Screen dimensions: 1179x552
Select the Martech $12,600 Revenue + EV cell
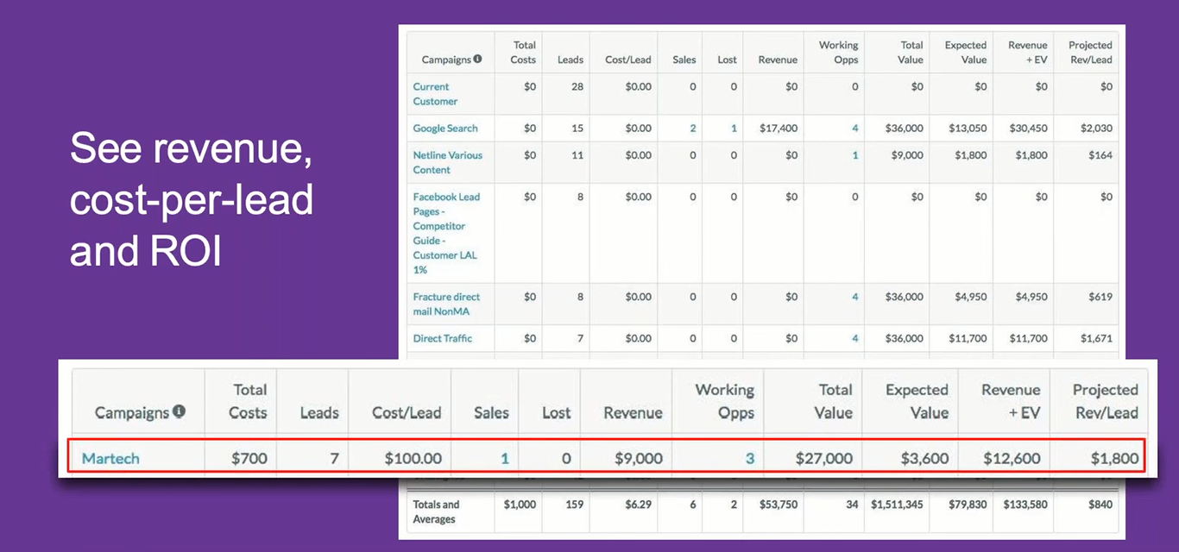pos(1011,459)
